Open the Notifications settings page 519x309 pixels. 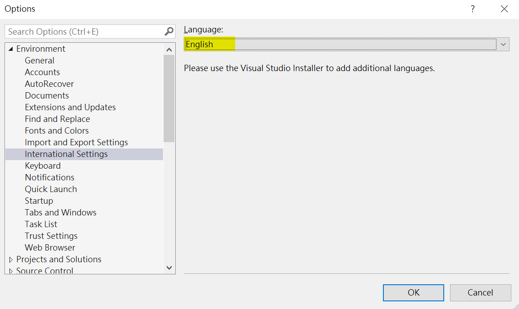coord(50,177)
